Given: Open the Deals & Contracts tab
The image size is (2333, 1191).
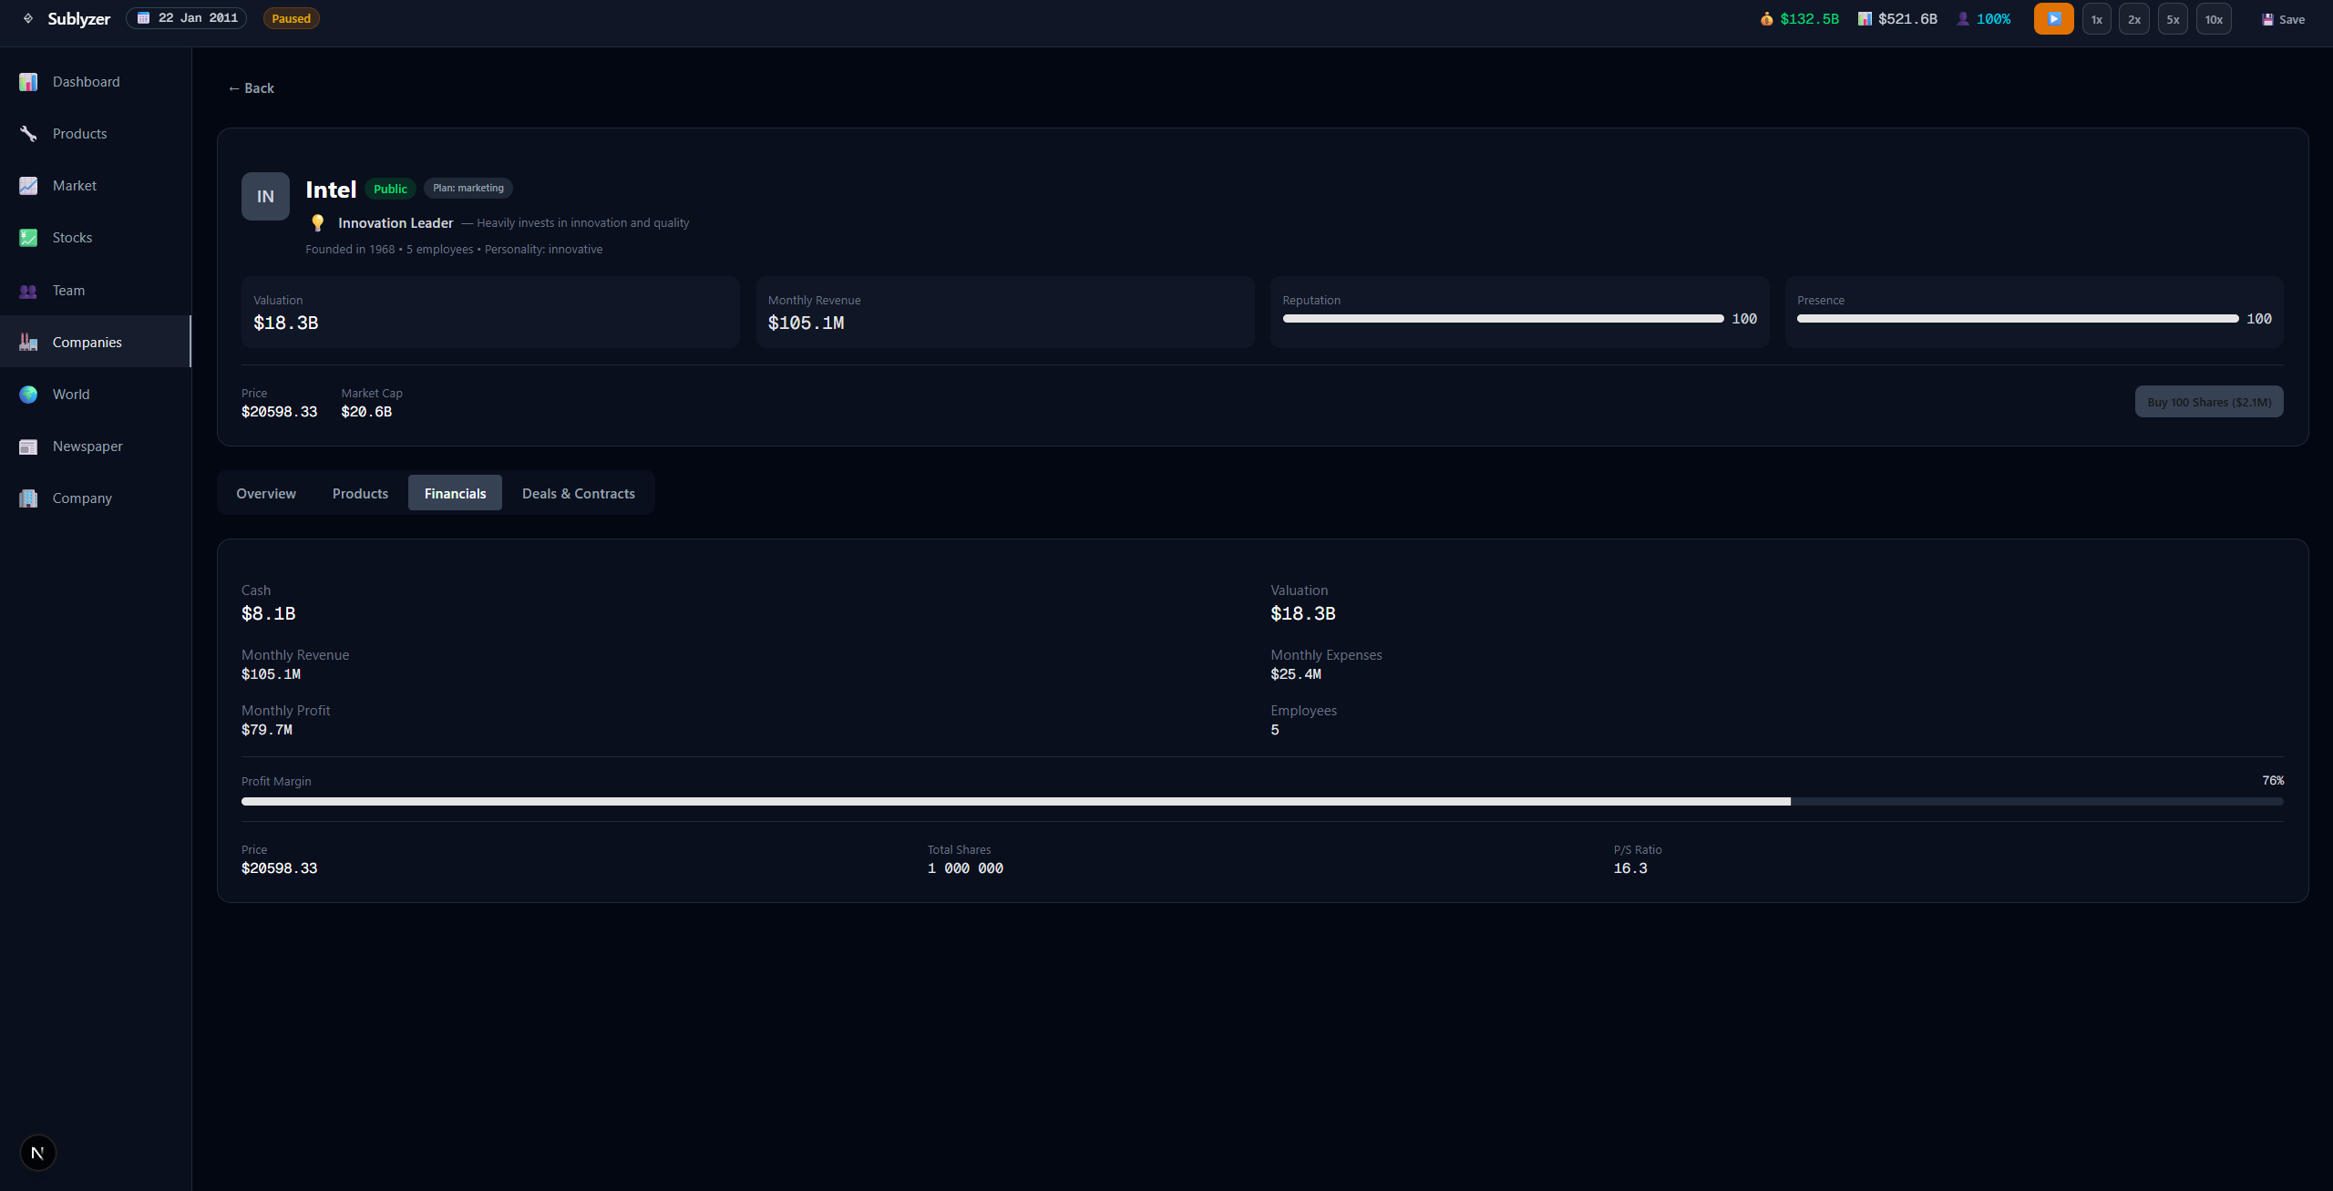Looking at the screenshot, I should tap(578, 493).
